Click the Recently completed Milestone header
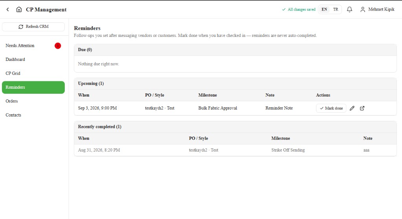This screenshot has height=219, width=402. (x=280, y=138)
